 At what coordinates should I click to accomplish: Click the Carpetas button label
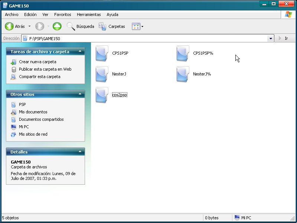click(117, 26)
